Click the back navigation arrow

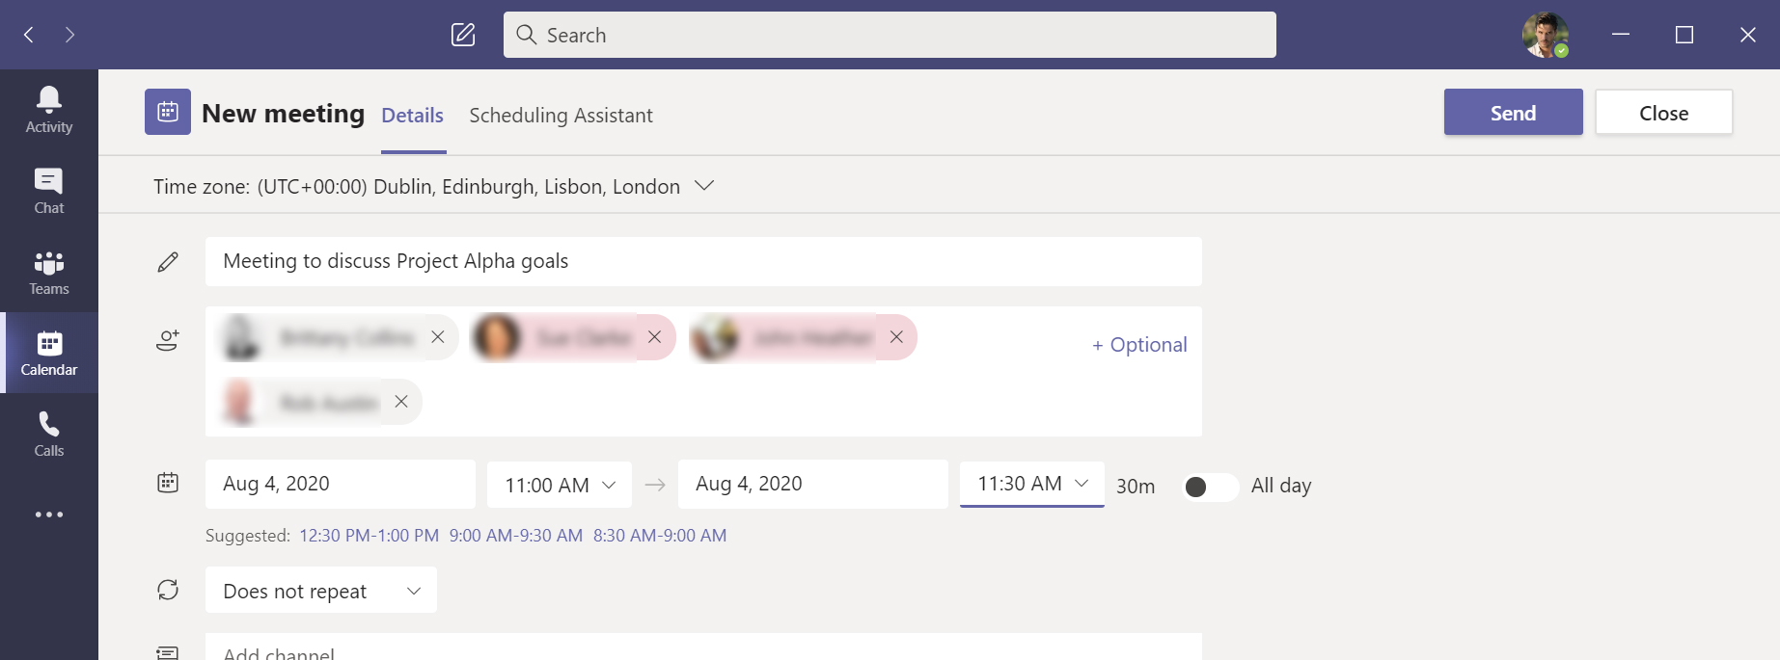pyautogui.click(x=29, y=36)
